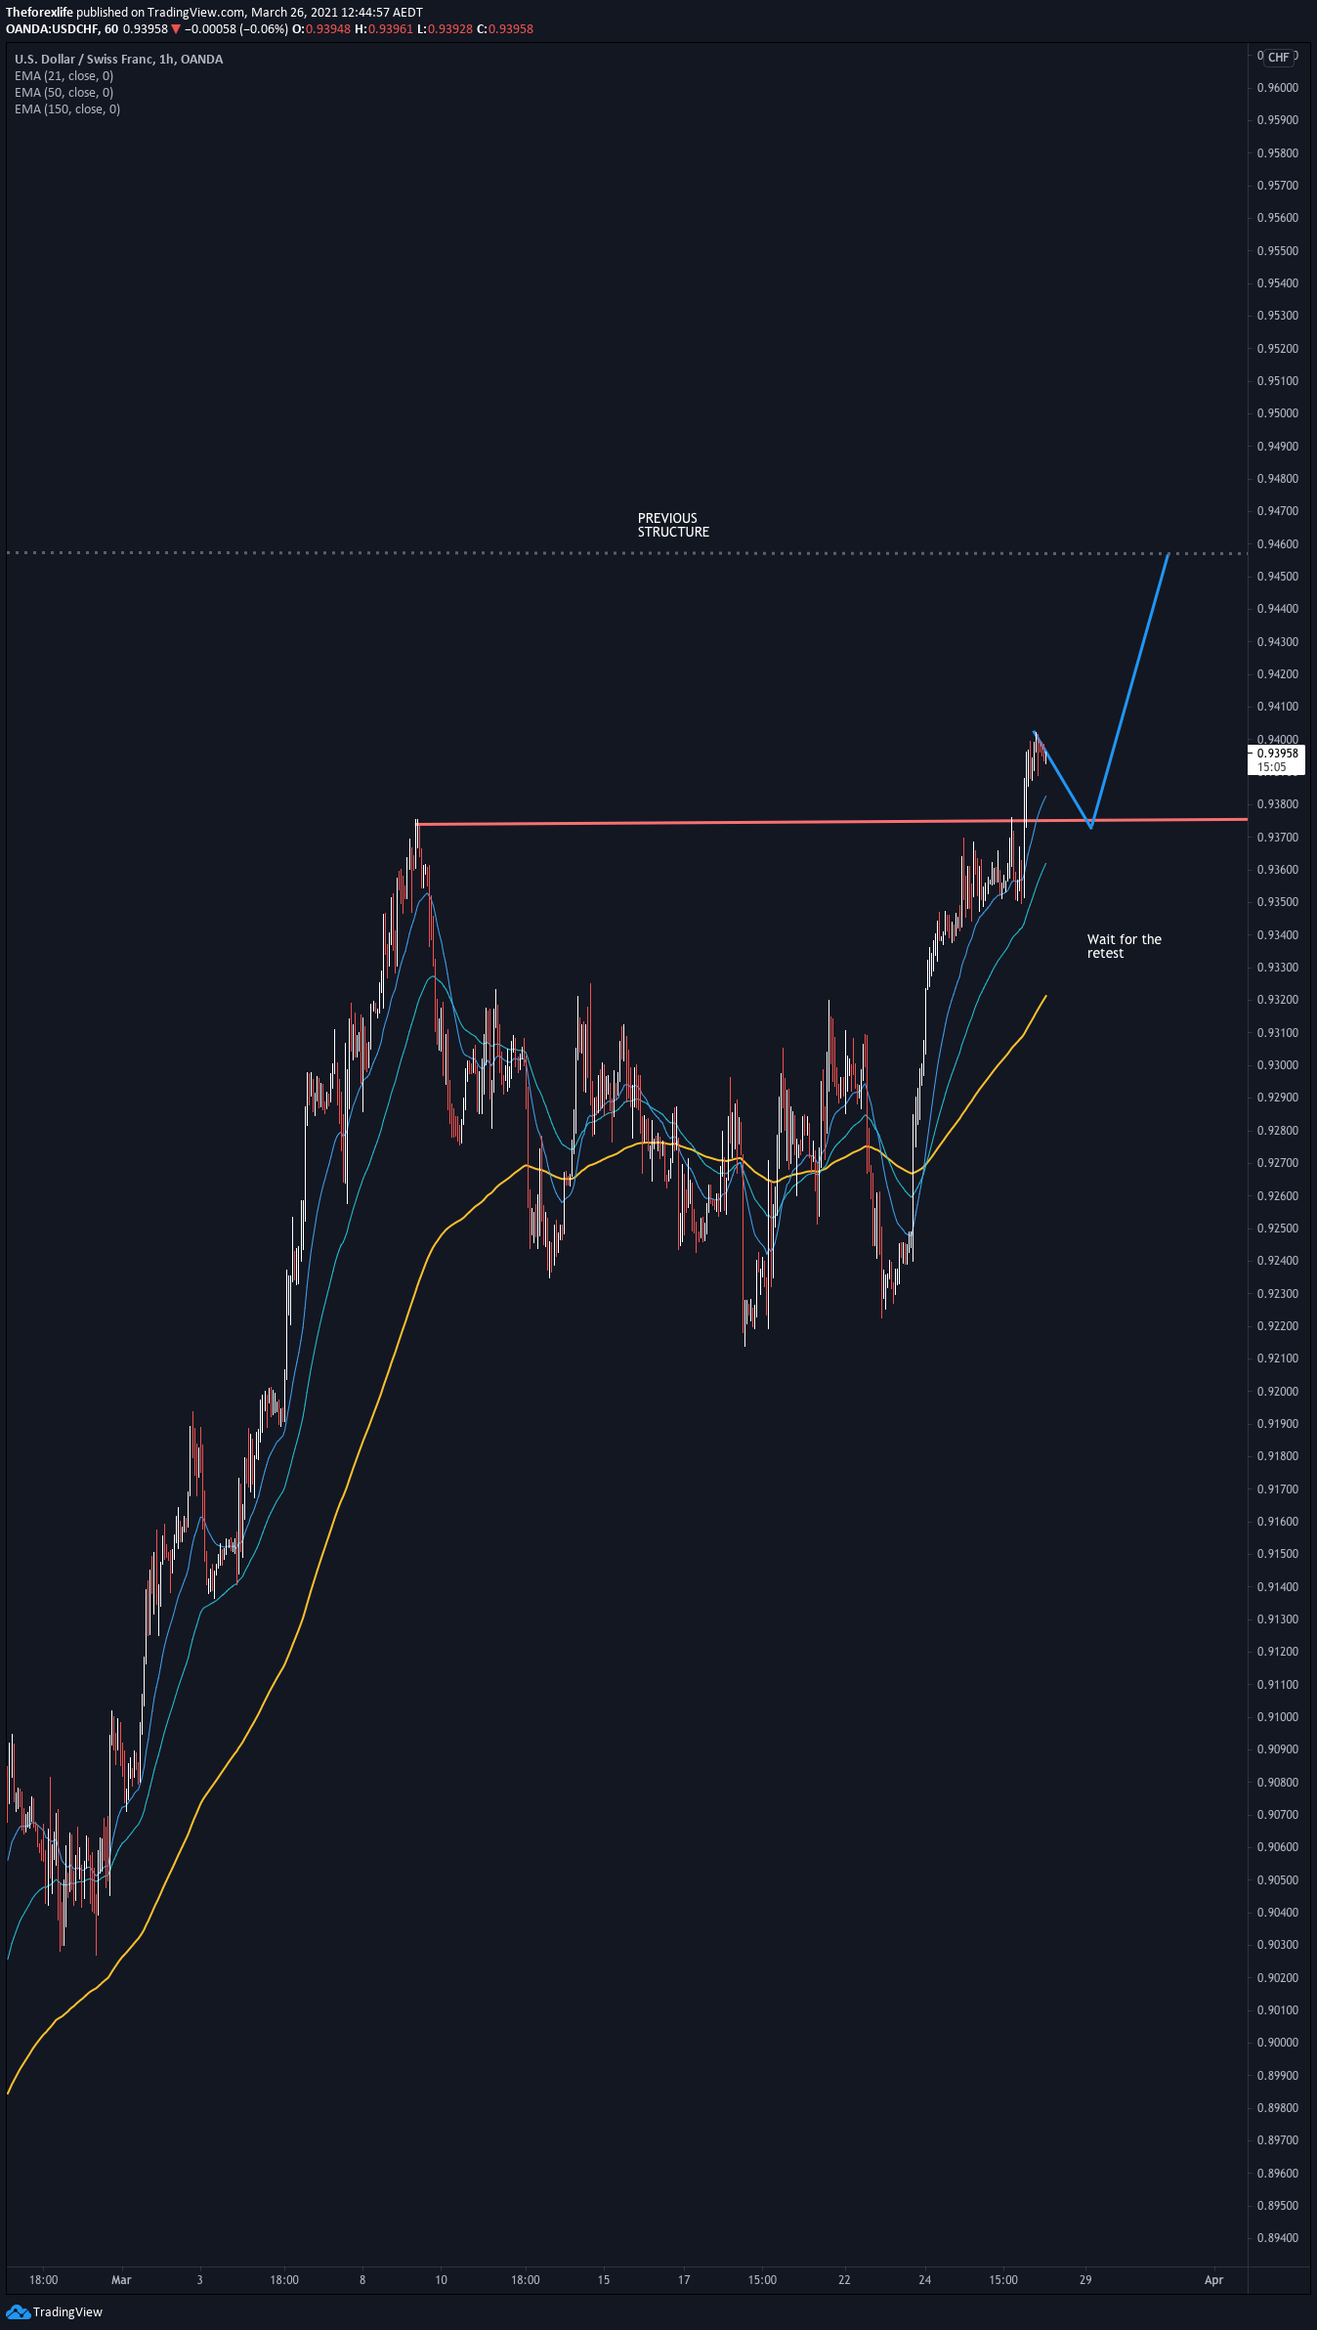1317x2330 pixels.
Task: Click the change value −0.00058 (−0.06%)
Action: click(235, 29)
